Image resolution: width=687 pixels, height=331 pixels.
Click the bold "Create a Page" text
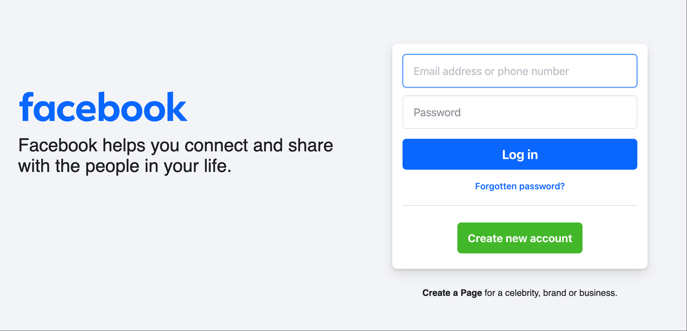coord(452,293)
